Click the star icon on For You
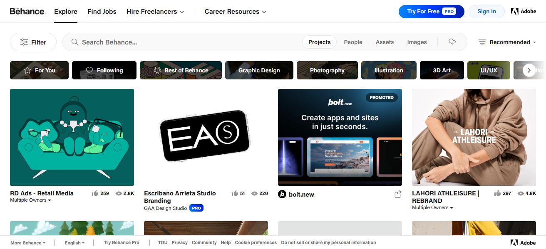546x249 pixels. pos(27,70)
